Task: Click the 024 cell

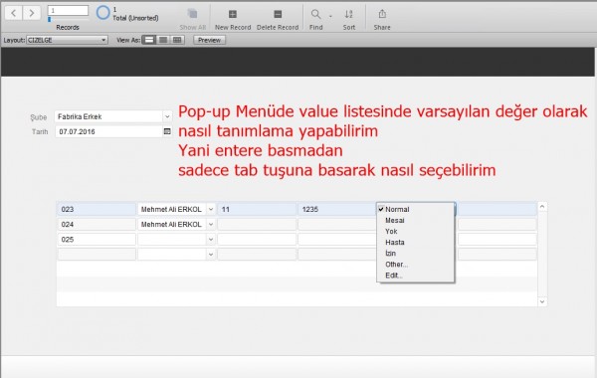Action: click(97, 225)
